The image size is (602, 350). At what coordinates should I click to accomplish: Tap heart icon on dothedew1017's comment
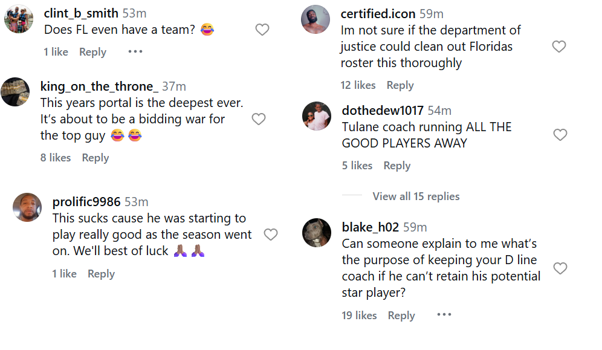click(560, 135)
